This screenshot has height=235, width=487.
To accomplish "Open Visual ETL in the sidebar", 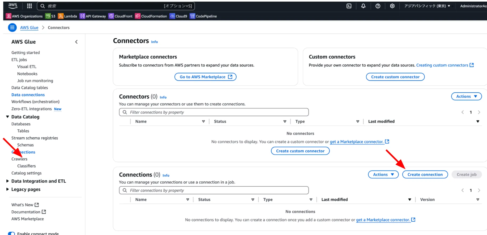I will (27, 67).
